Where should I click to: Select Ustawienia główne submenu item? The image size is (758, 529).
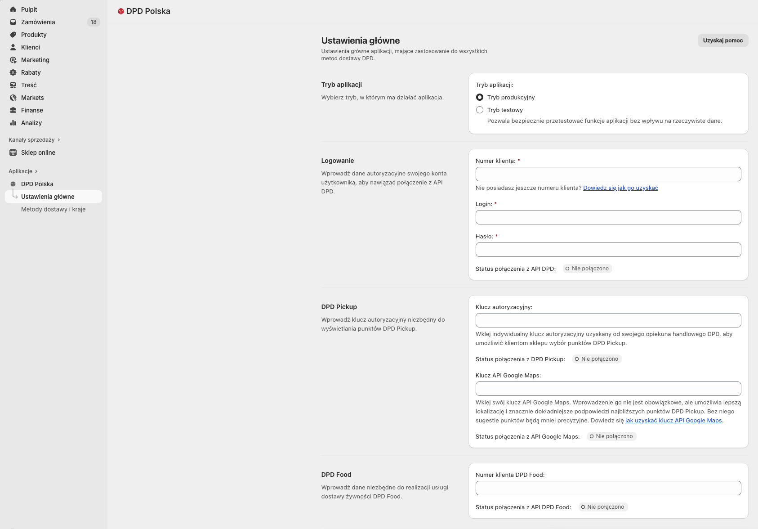pyautogui.click(x=54, y=197)
